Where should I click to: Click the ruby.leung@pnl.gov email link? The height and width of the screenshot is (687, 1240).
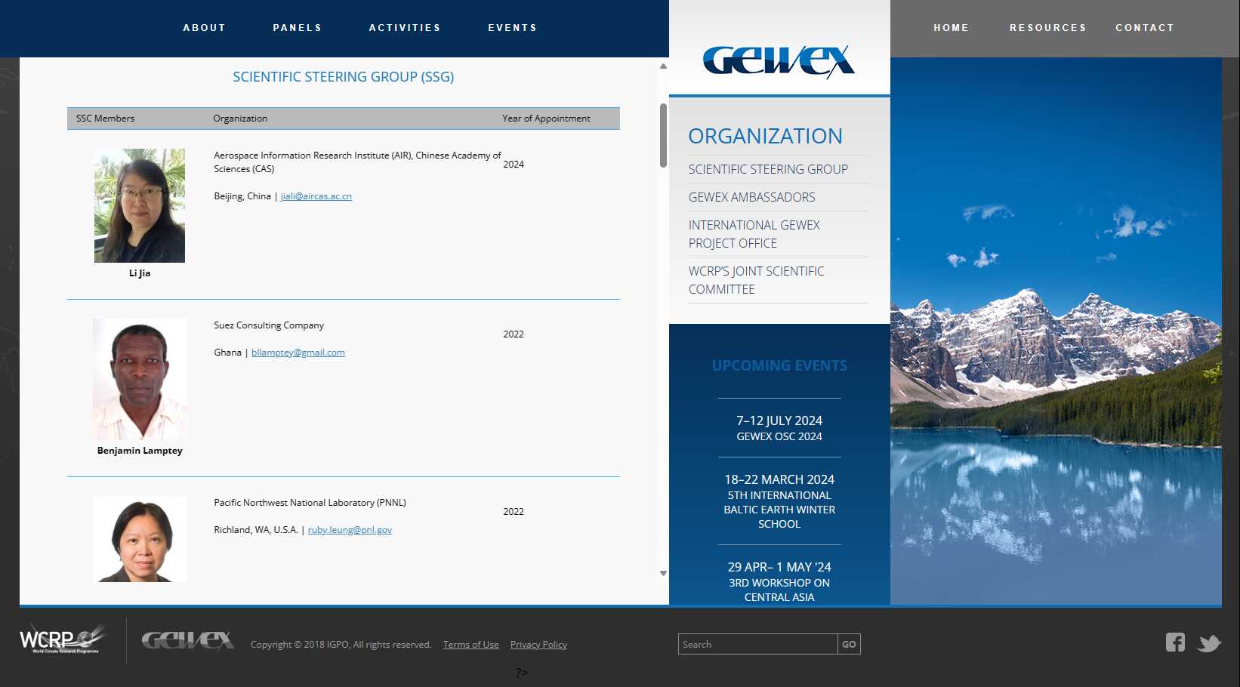pyautogui.click(x=350, y=530)
